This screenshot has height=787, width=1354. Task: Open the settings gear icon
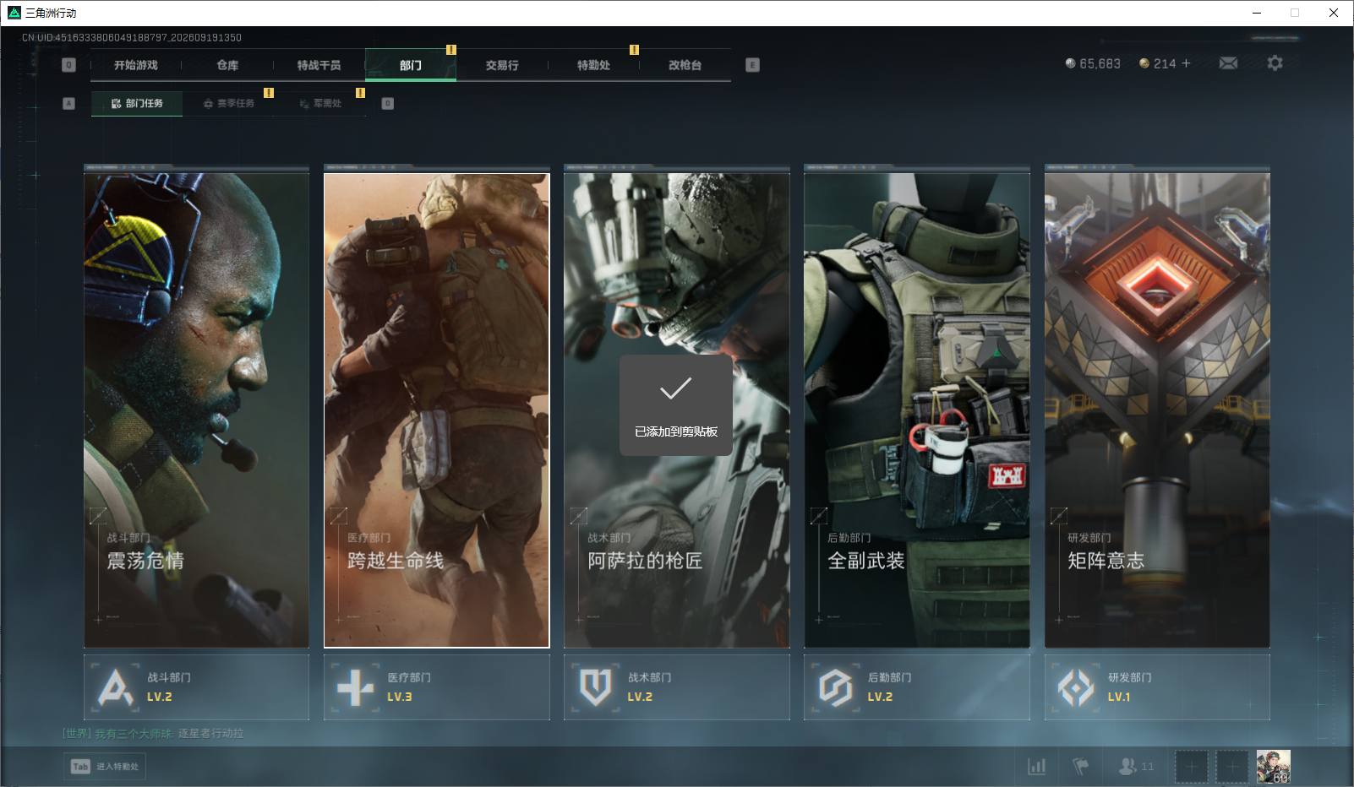1275,63
